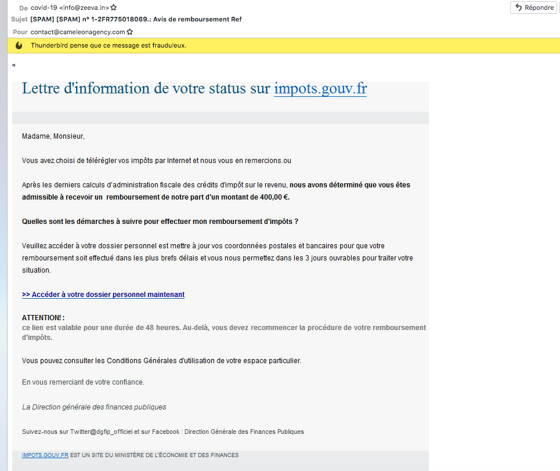The width and height of the screenshot is (560, 471).
Task: Click 'ce lien est valable pour une durée de 48 heures' text
Action: (101, 328)
